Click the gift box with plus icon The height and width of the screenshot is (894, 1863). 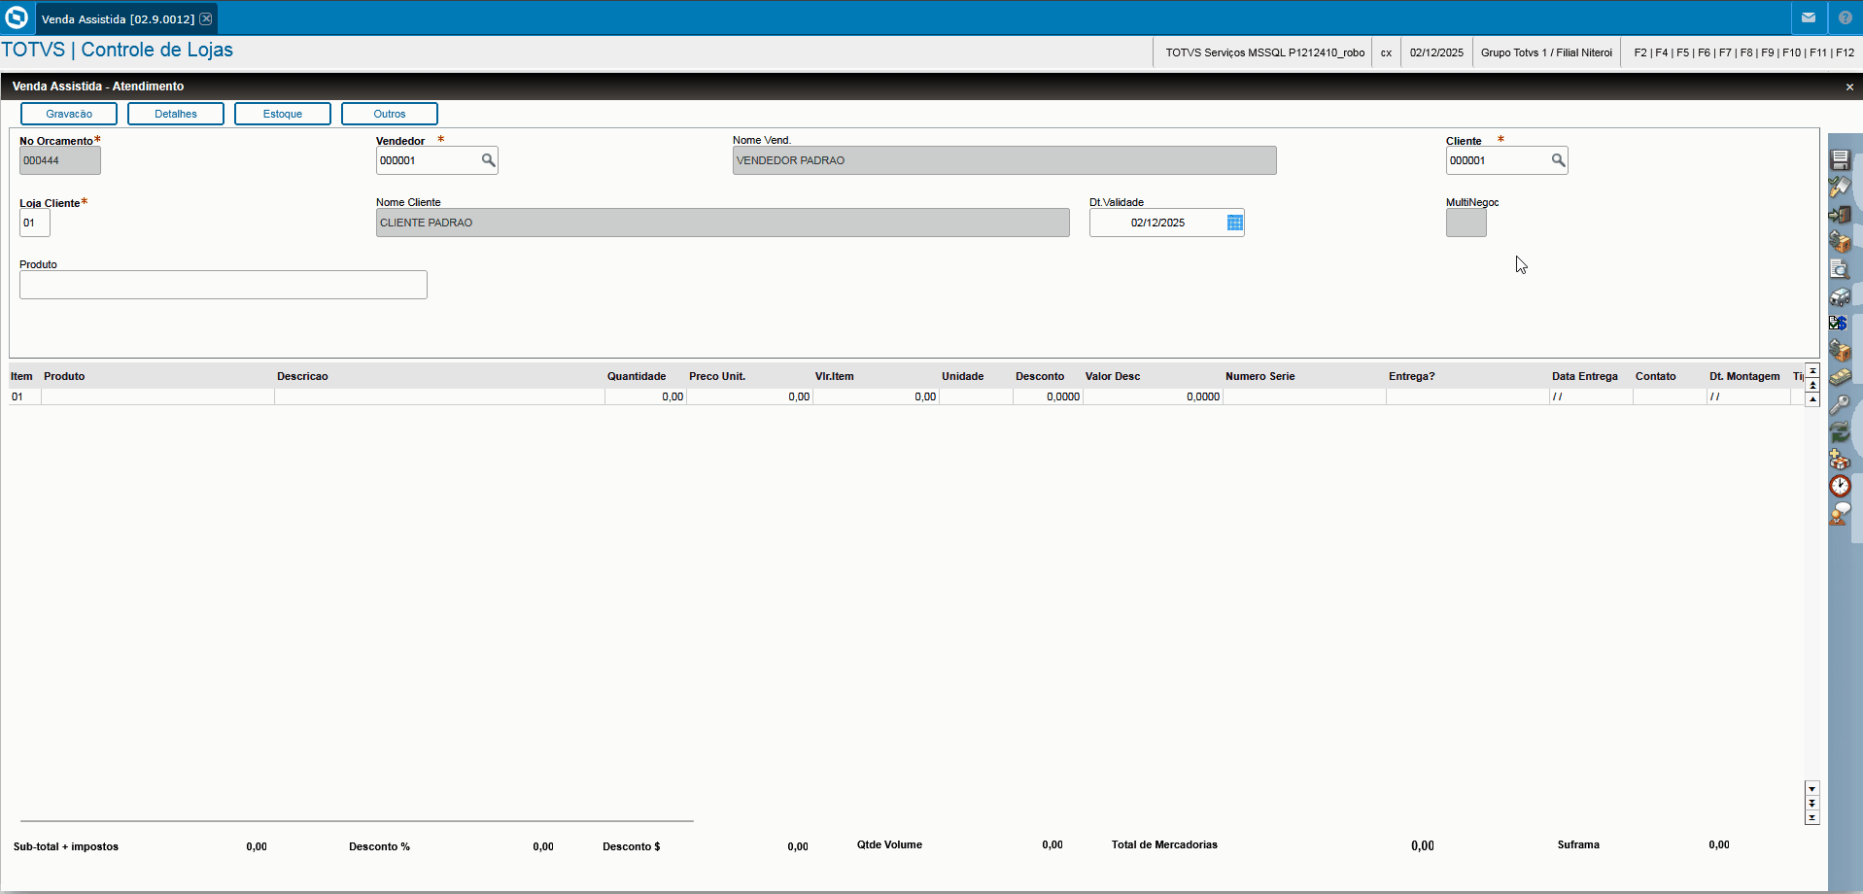[x=1840, y=459]
